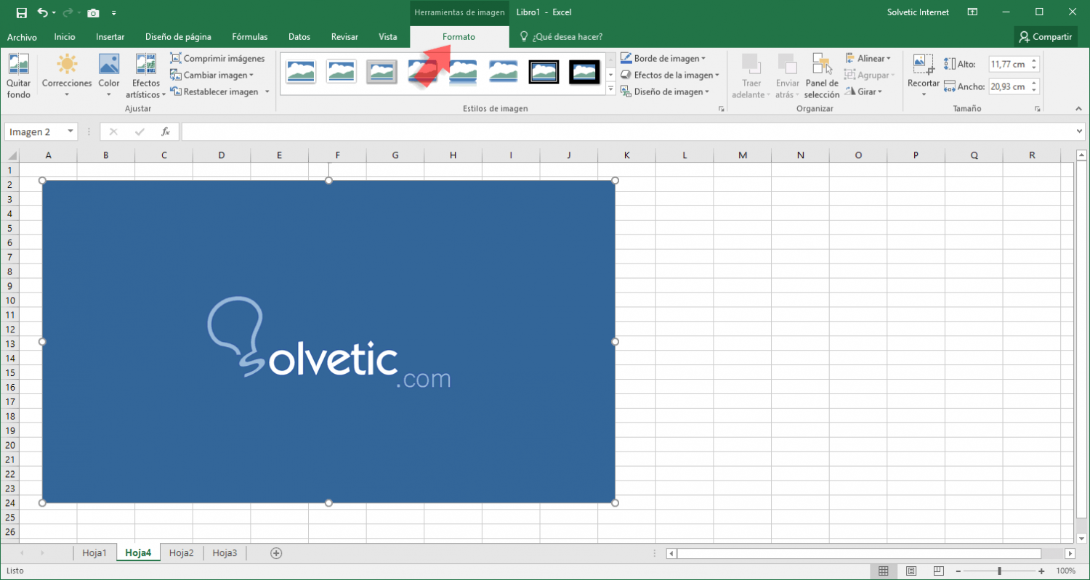Open the Quitar fondo tool

tap(19, 76)
